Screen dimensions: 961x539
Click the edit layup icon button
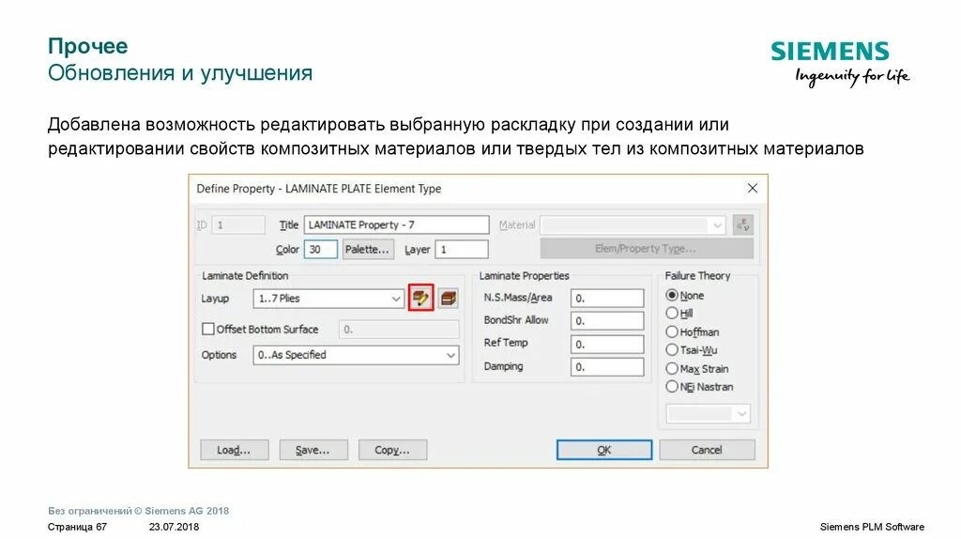click(x=420, y=298)
